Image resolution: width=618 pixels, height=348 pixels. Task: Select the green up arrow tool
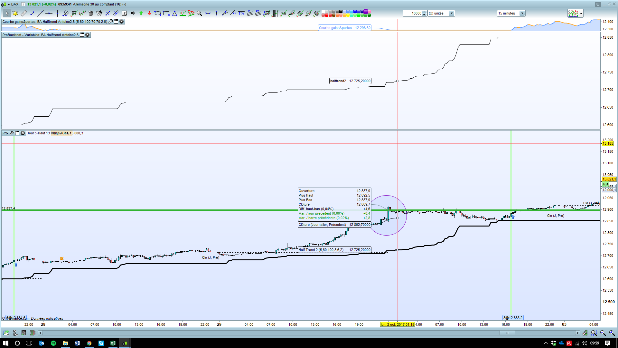(x=141, y=13)
